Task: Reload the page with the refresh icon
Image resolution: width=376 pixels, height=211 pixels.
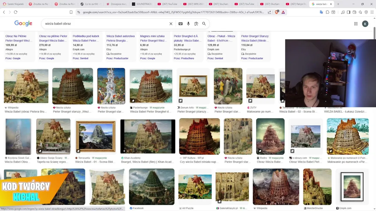Action: (x=16, y=12)
